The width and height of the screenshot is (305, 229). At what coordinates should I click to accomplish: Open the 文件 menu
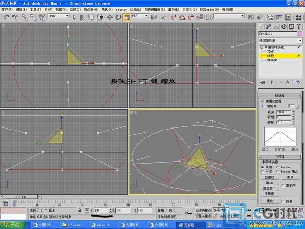click(x=7, y=9)
